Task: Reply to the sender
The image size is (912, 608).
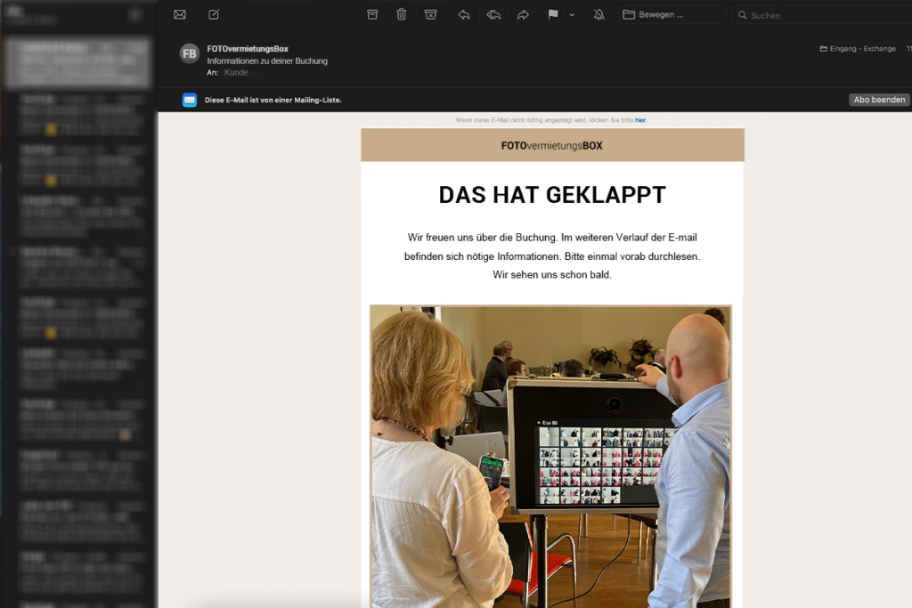Action: [463, 14]
